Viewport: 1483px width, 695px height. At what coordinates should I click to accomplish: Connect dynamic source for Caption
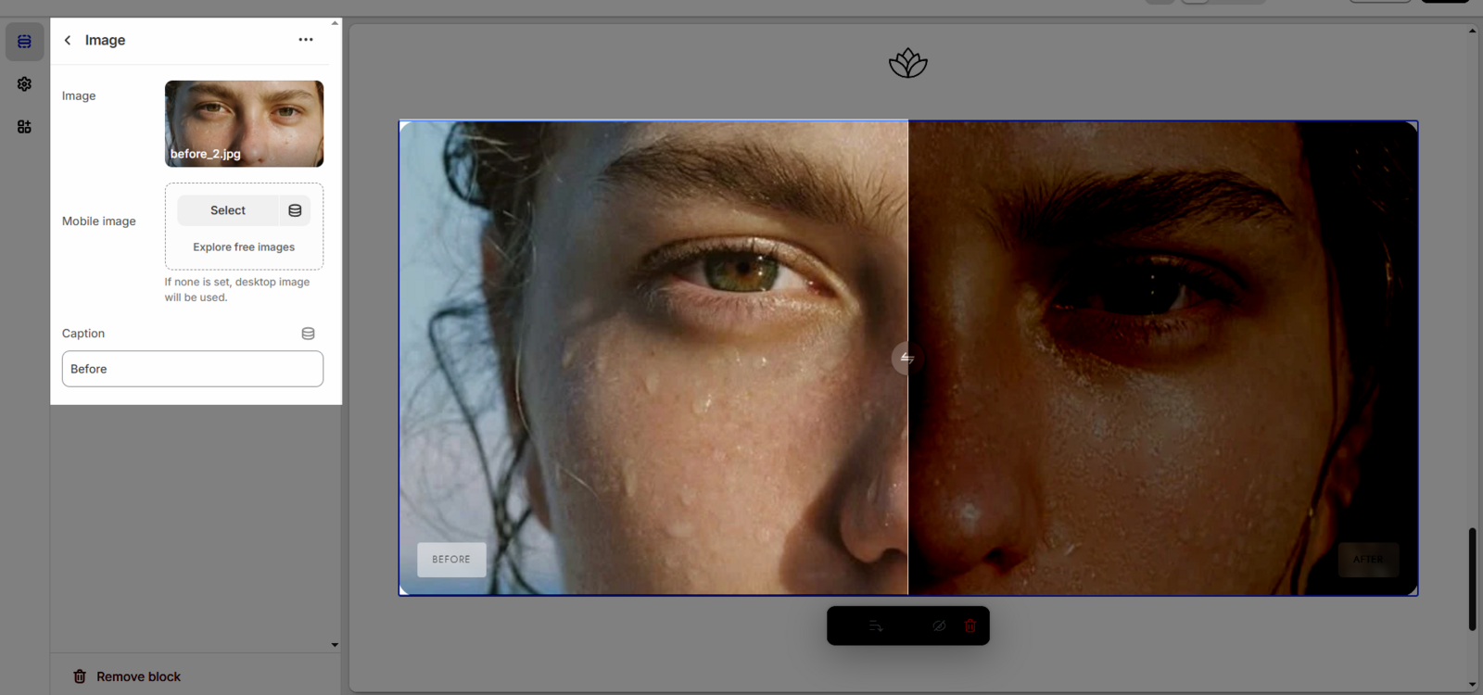coord(308,334)
